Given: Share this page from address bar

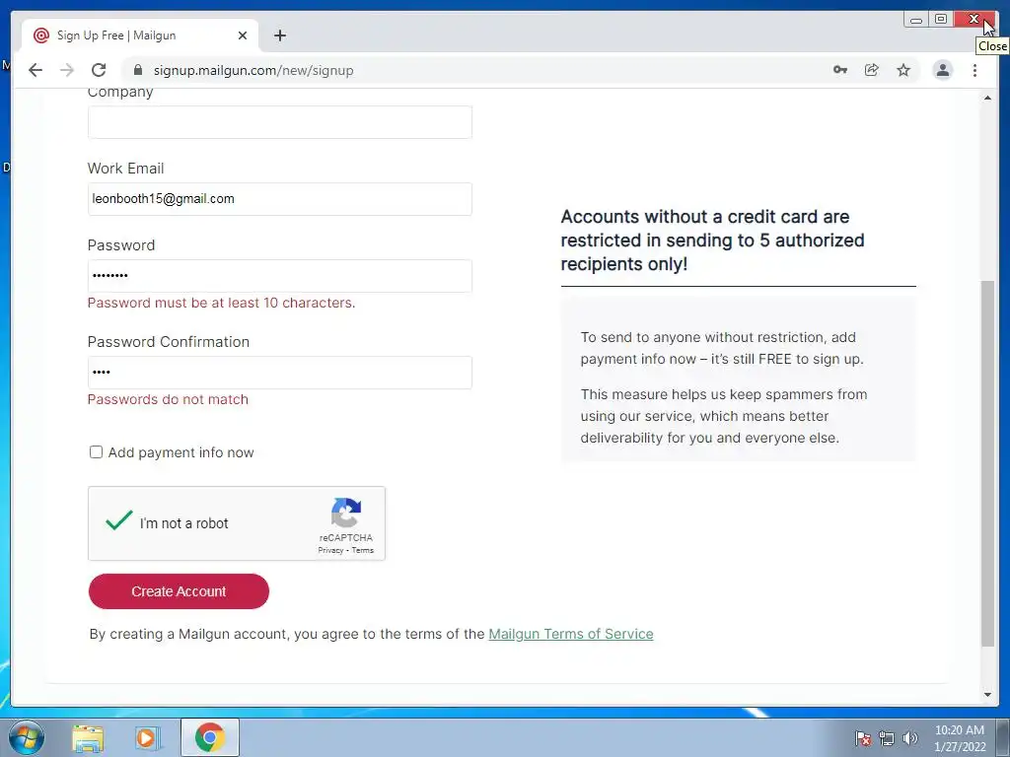Looking at the screenshot, I should (872, 70).
